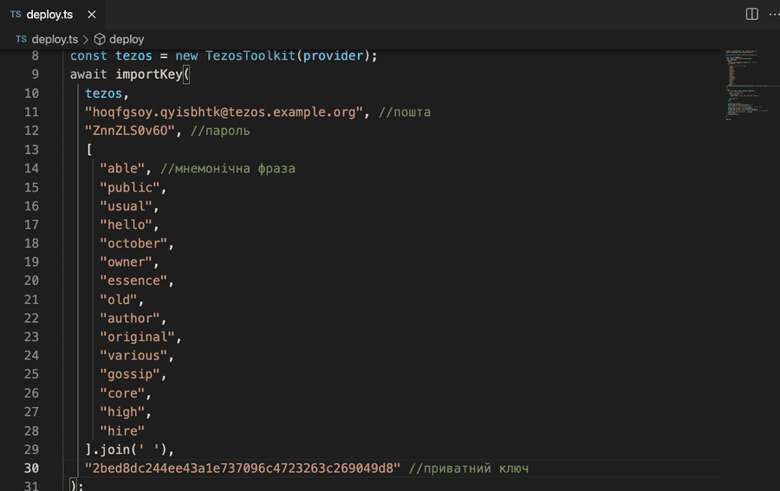Click the TS icon in the breadcrumb
This screenshot has height=491, width=780.
pyautogui.click(x=22, y=39)
